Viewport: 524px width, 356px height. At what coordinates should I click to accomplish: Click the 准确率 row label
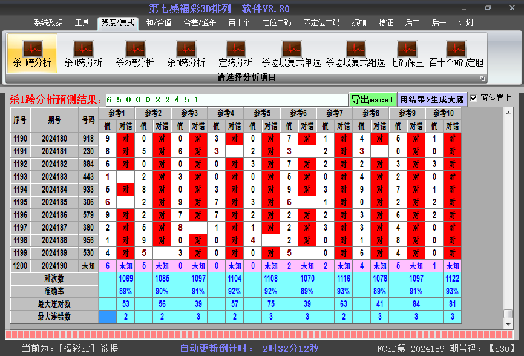pos(54,291)
